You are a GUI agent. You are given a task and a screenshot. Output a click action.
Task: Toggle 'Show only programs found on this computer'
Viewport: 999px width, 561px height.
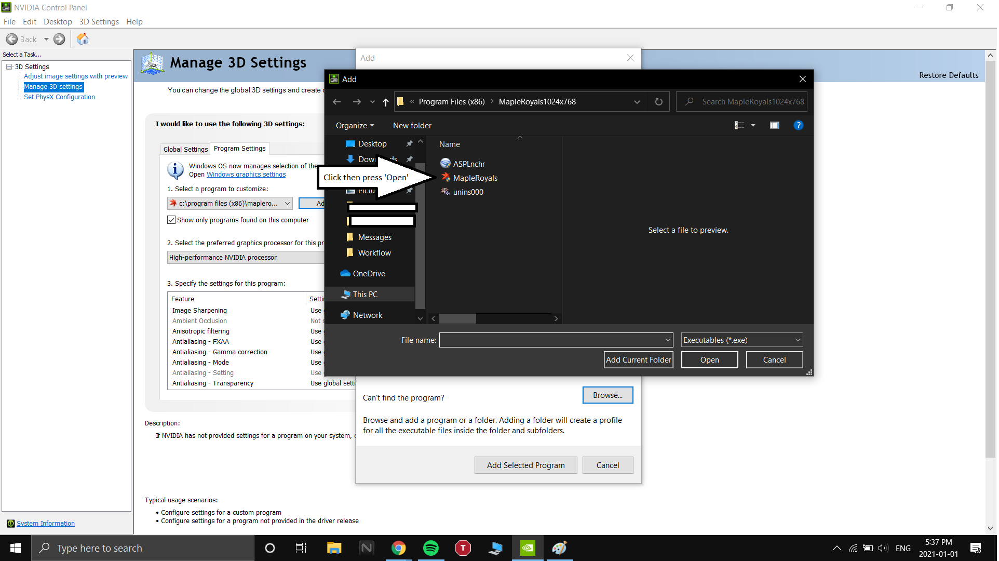171,220
